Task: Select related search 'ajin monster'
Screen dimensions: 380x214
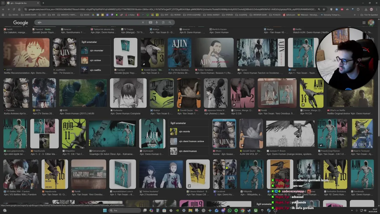Action: coord(95,51)
